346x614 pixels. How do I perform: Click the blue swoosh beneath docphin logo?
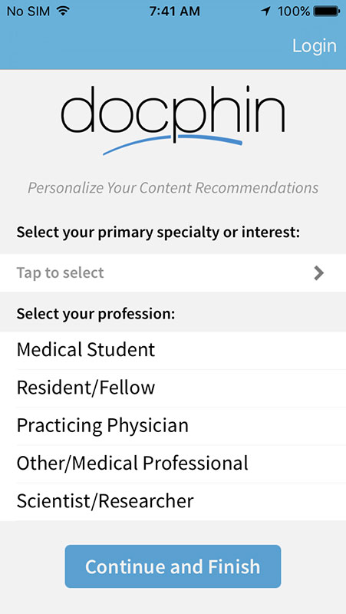(x=173, y=144)
